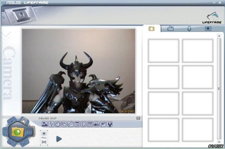
Task: Capture a photo with the green shutter button
Action: point(18,132)
